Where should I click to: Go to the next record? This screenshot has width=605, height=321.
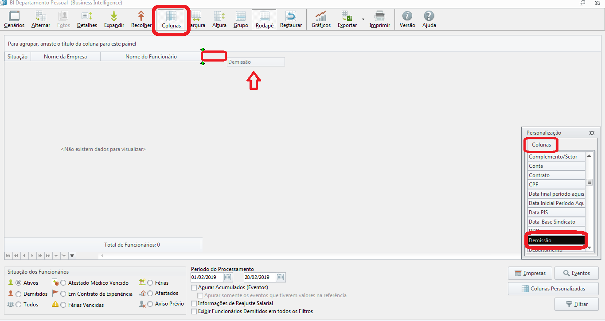32,255
